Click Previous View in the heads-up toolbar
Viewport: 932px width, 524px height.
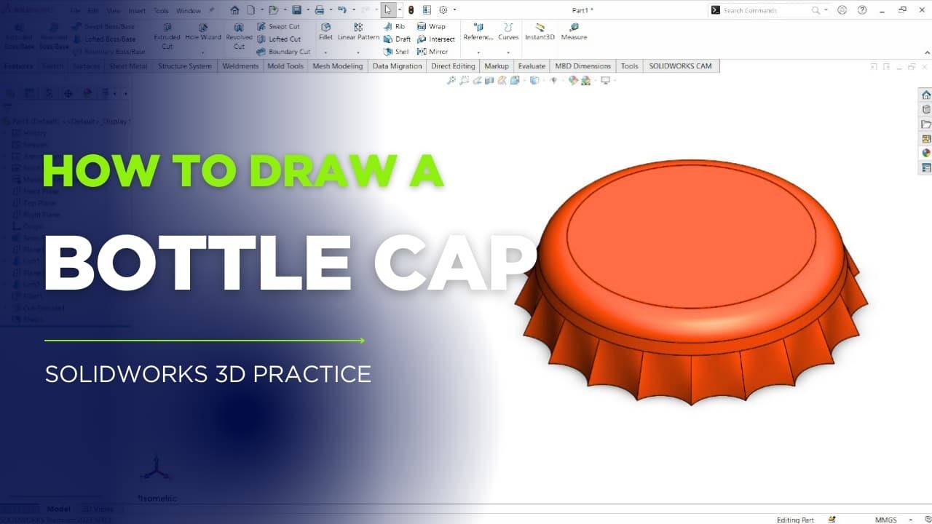(477, 80)
